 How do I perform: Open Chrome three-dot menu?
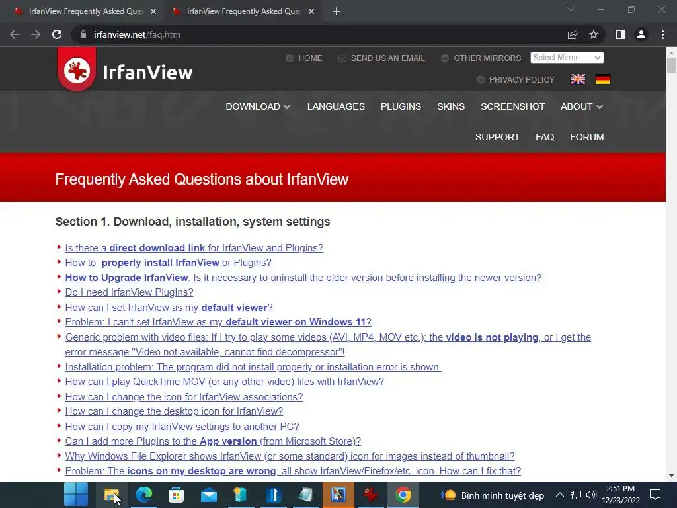click(662, 34)
